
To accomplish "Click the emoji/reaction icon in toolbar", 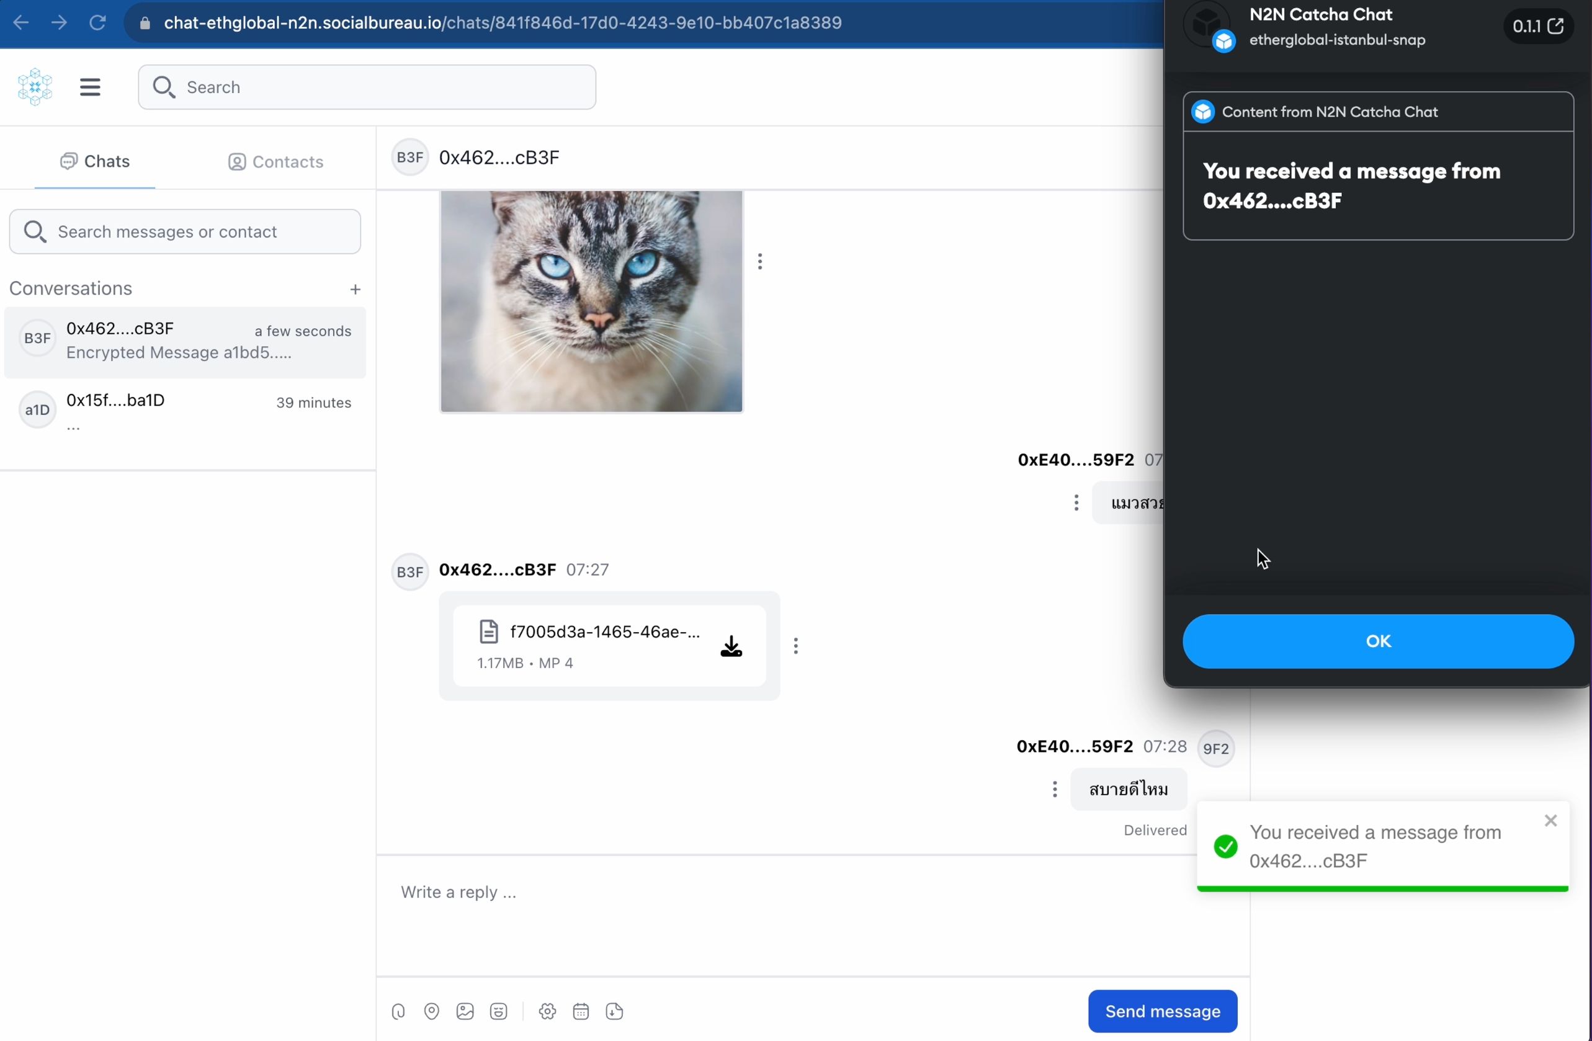I will point(499,1011).
